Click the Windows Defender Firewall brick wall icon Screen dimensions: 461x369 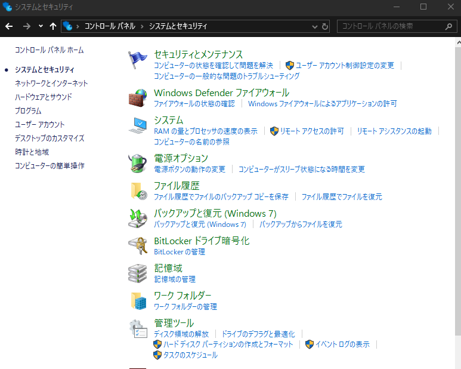click(138, 99)
